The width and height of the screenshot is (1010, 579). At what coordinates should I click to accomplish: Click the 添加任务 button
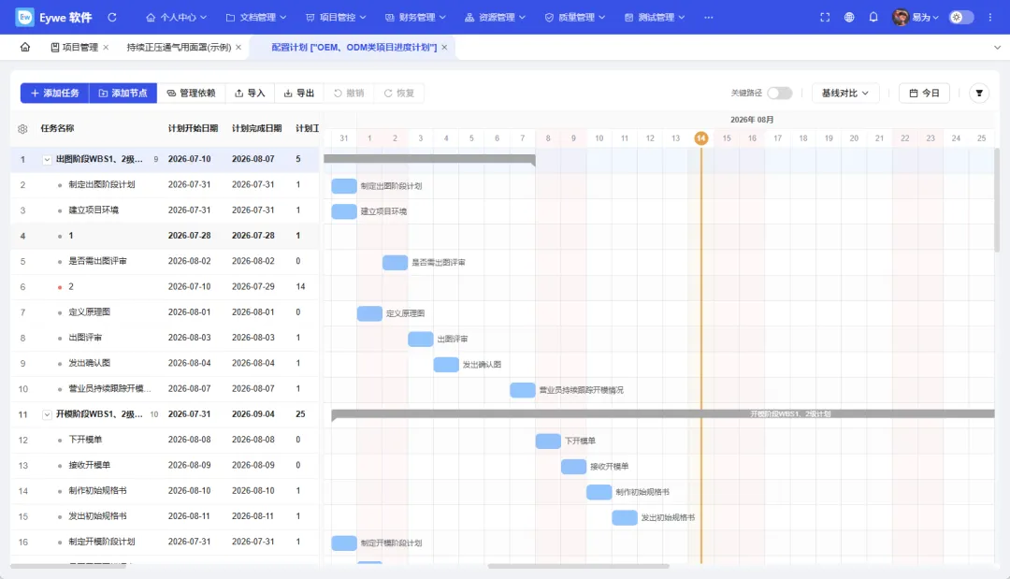(x=55, y=94)
